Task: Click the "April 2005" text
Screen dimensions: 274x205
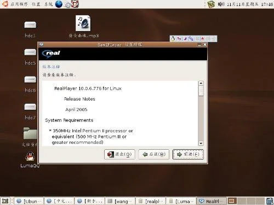Action: [76, 109]
